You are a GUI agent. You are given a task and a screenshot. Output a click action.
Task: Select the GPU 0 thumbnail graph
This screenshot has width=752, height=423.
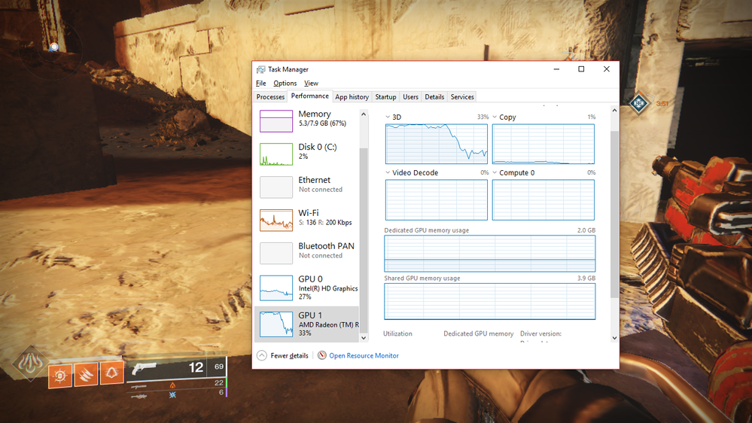(x=276, y=288)
